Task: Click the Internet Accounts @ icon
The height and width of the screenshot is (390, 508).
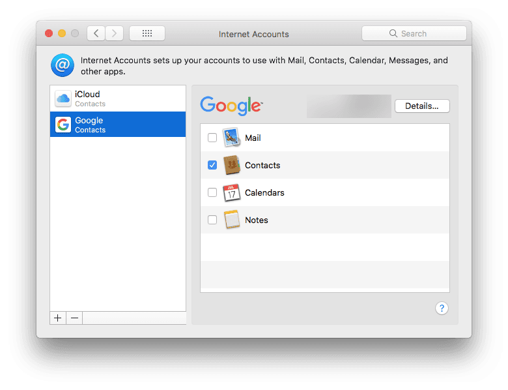Action: pyautogui.click(x=63, y=65)
